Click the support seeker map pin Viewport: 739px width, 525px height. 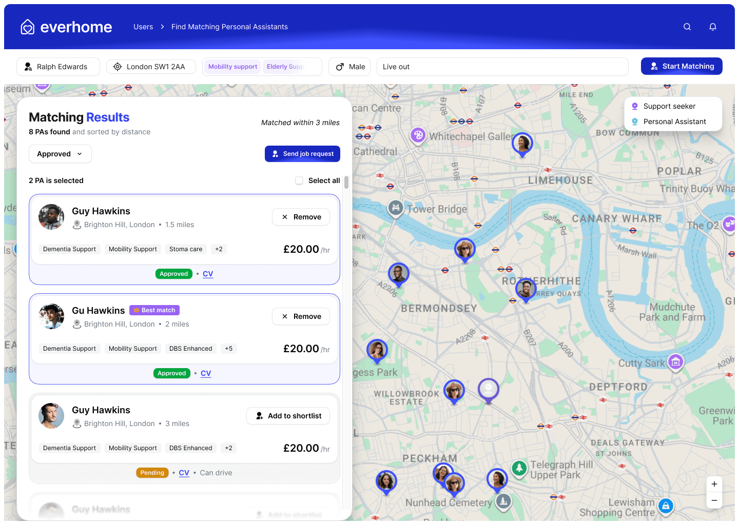tap(489, 391)
